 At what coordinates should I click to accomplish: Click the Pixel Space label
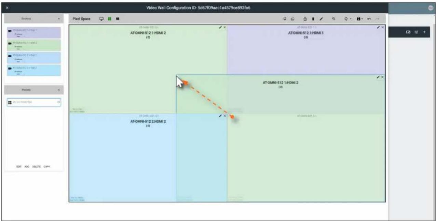tap(82, 19)
